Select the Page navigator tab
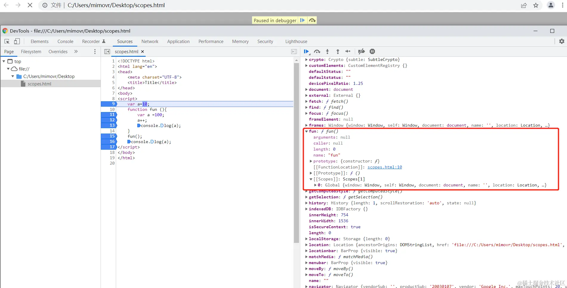 9,52
